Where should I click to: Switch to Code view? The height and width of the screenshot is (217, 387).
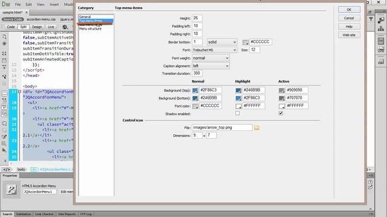point(11,27)
